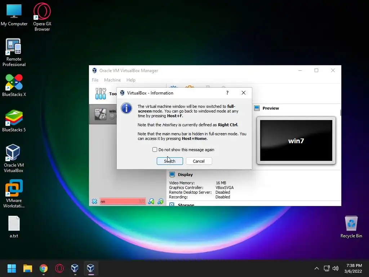Open File Explorer from the taskbar
This screenshot has height=277, width=369.
[27, 268]
